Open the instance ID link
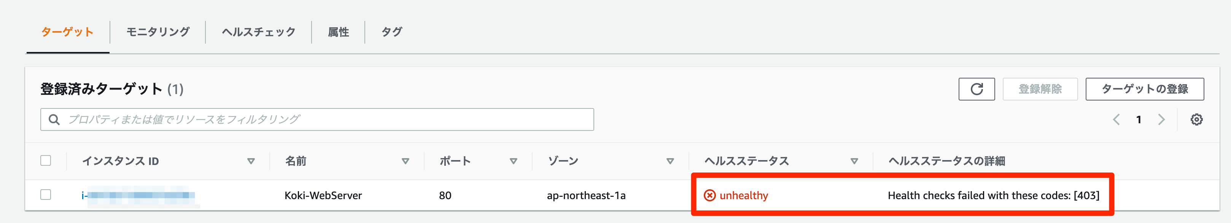This screenshot has width=1231, height=223. [x=138, y=195]
